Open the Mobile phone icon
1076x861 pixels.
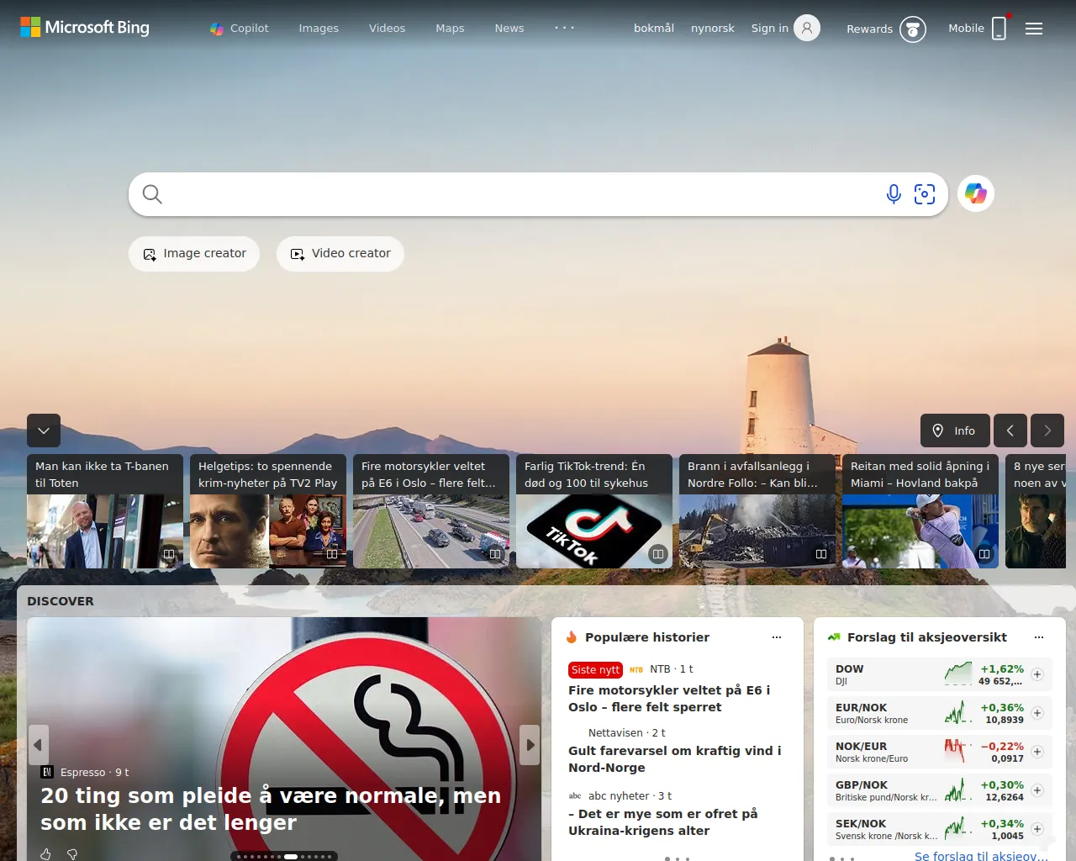(x=999, y=28)
